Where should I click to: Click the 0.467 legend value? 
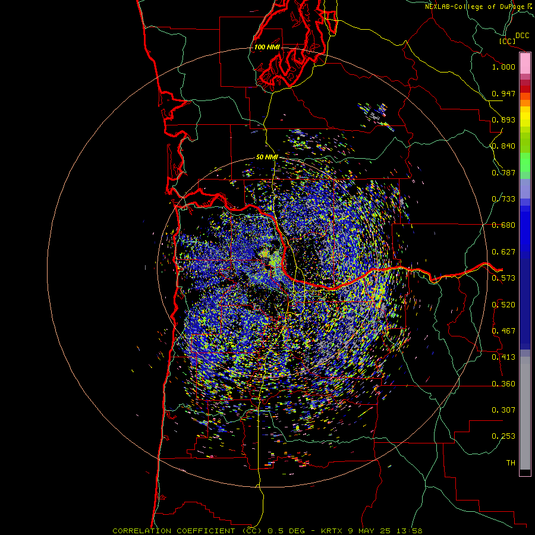point(503,331)
